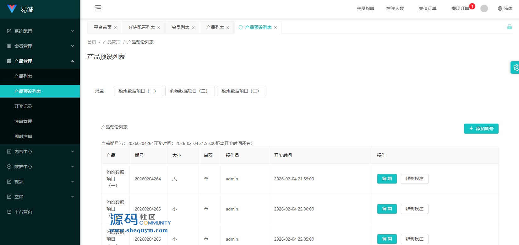
Task: Select type 约炮数据项目 (一)
Action: pos(138,91)
